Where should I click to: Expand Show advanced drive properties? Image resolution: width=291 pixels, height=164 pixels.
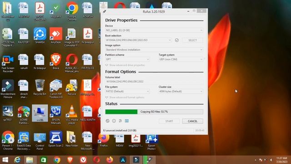click(125, 65)
